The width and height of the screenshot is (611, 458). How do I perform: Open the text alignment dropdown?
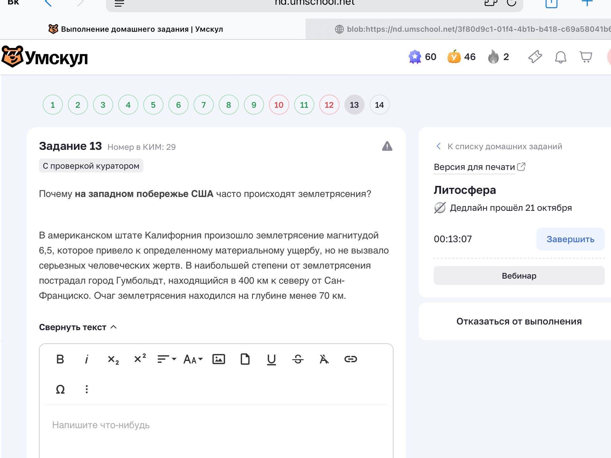point(166,359)
